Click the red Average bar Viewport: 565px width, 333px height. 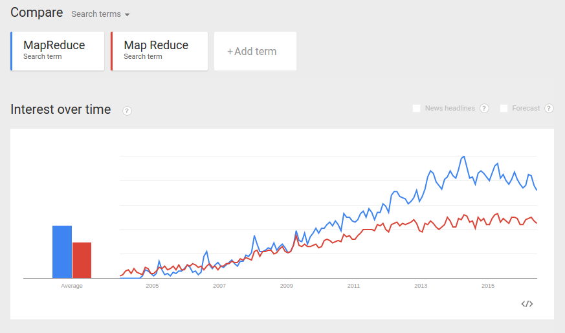[x=82, y=260]
